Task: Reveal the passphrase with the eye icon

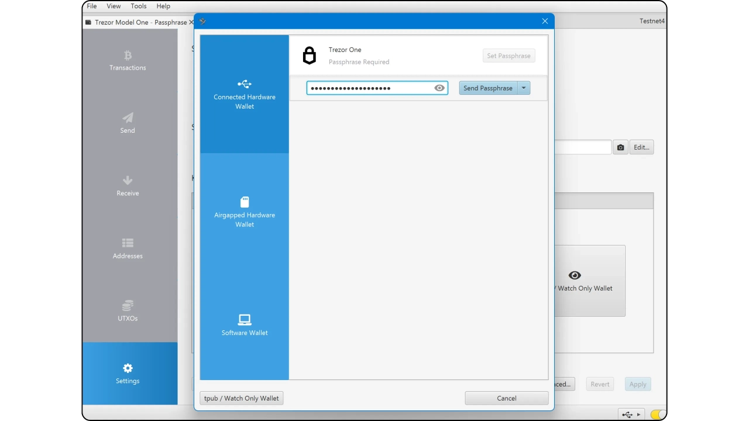Action: 439,88
